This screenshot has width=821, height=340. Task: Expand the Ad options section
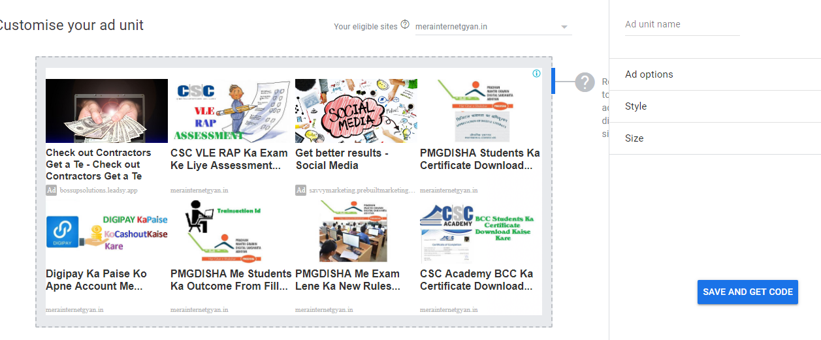715,74
